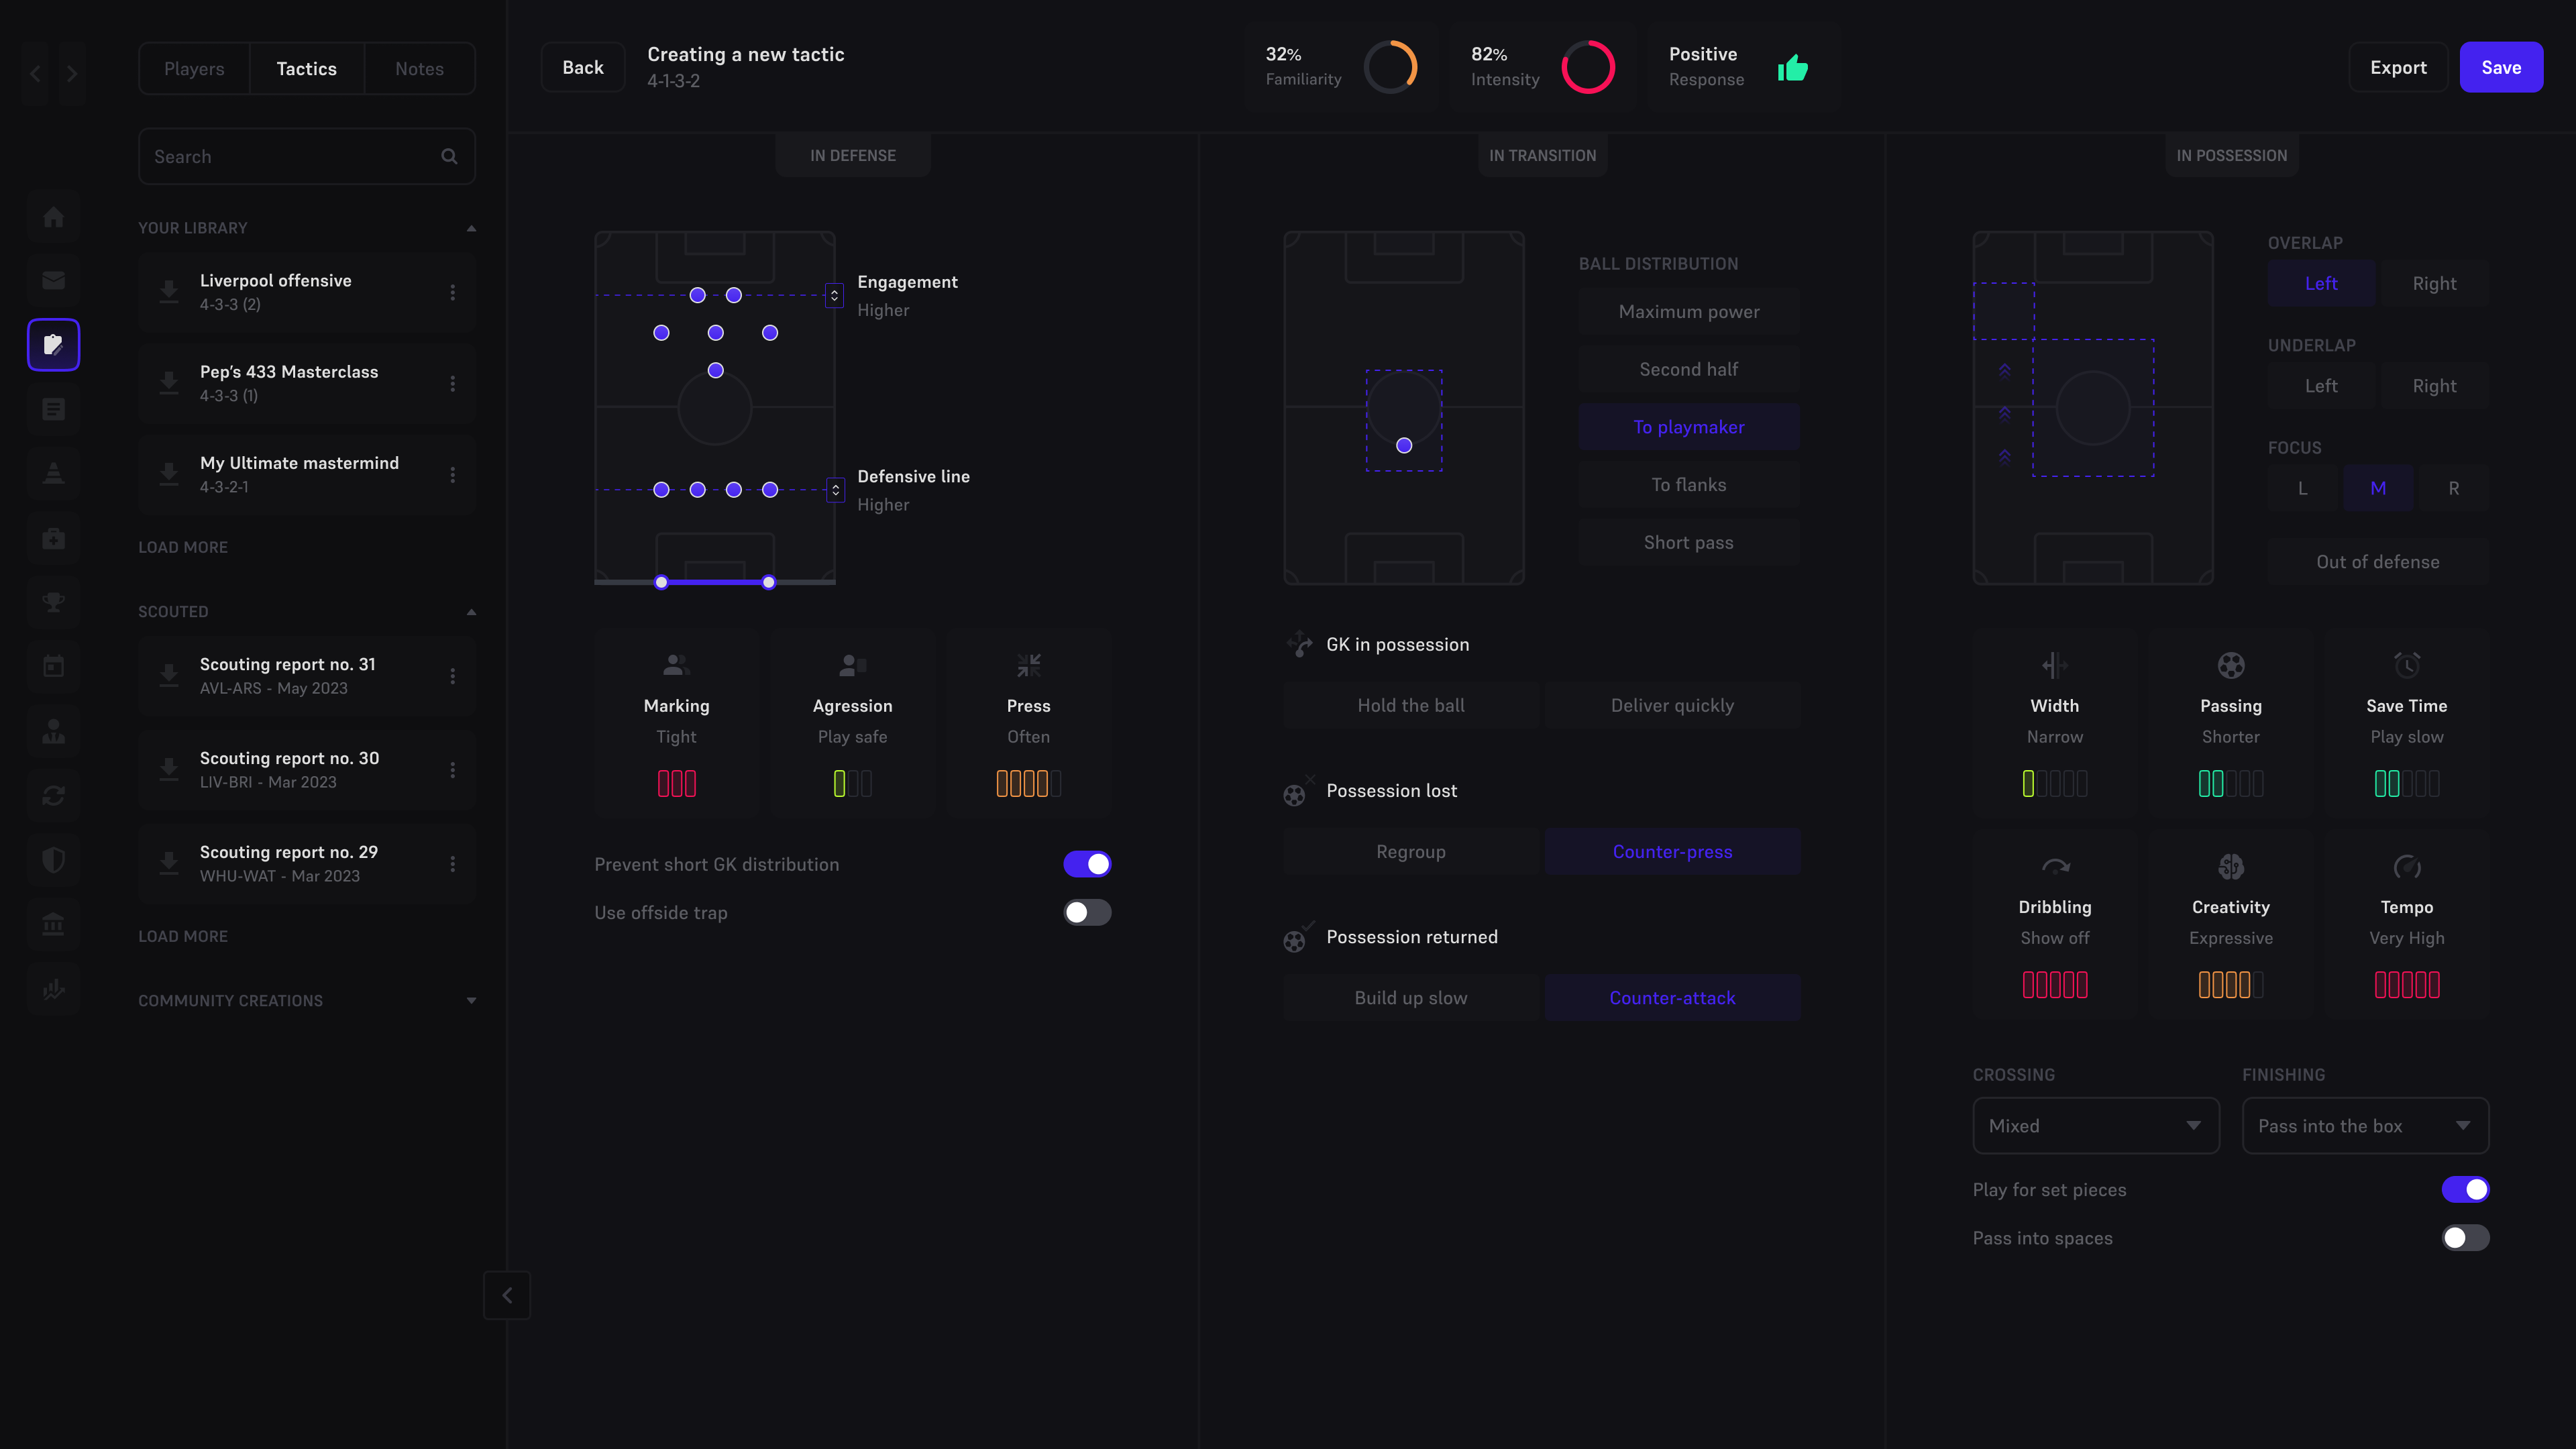Disable Prevent short GK distribution
2576x1449 pixels.
(x=1087, y=864)
